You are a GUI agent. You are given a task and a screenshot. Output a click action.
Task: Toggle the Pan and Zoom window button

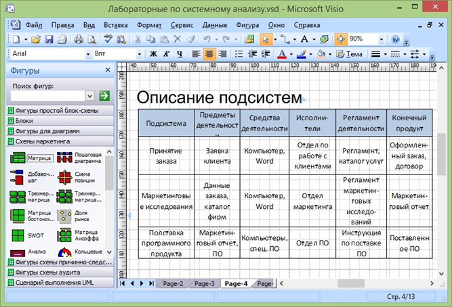[340, 39]
